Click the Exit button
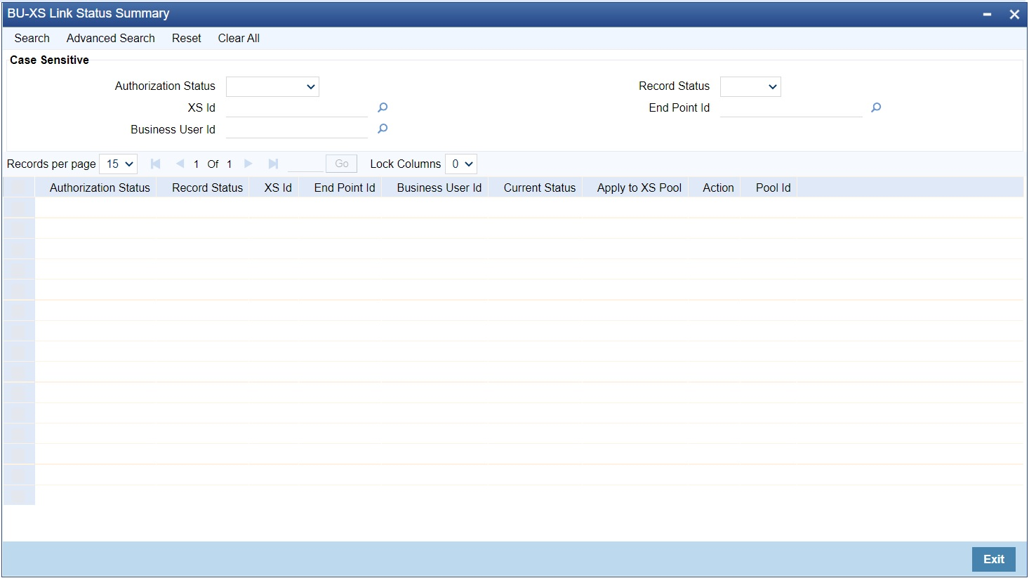Screen dimensions: 1029x578 (x=994, y=559)
